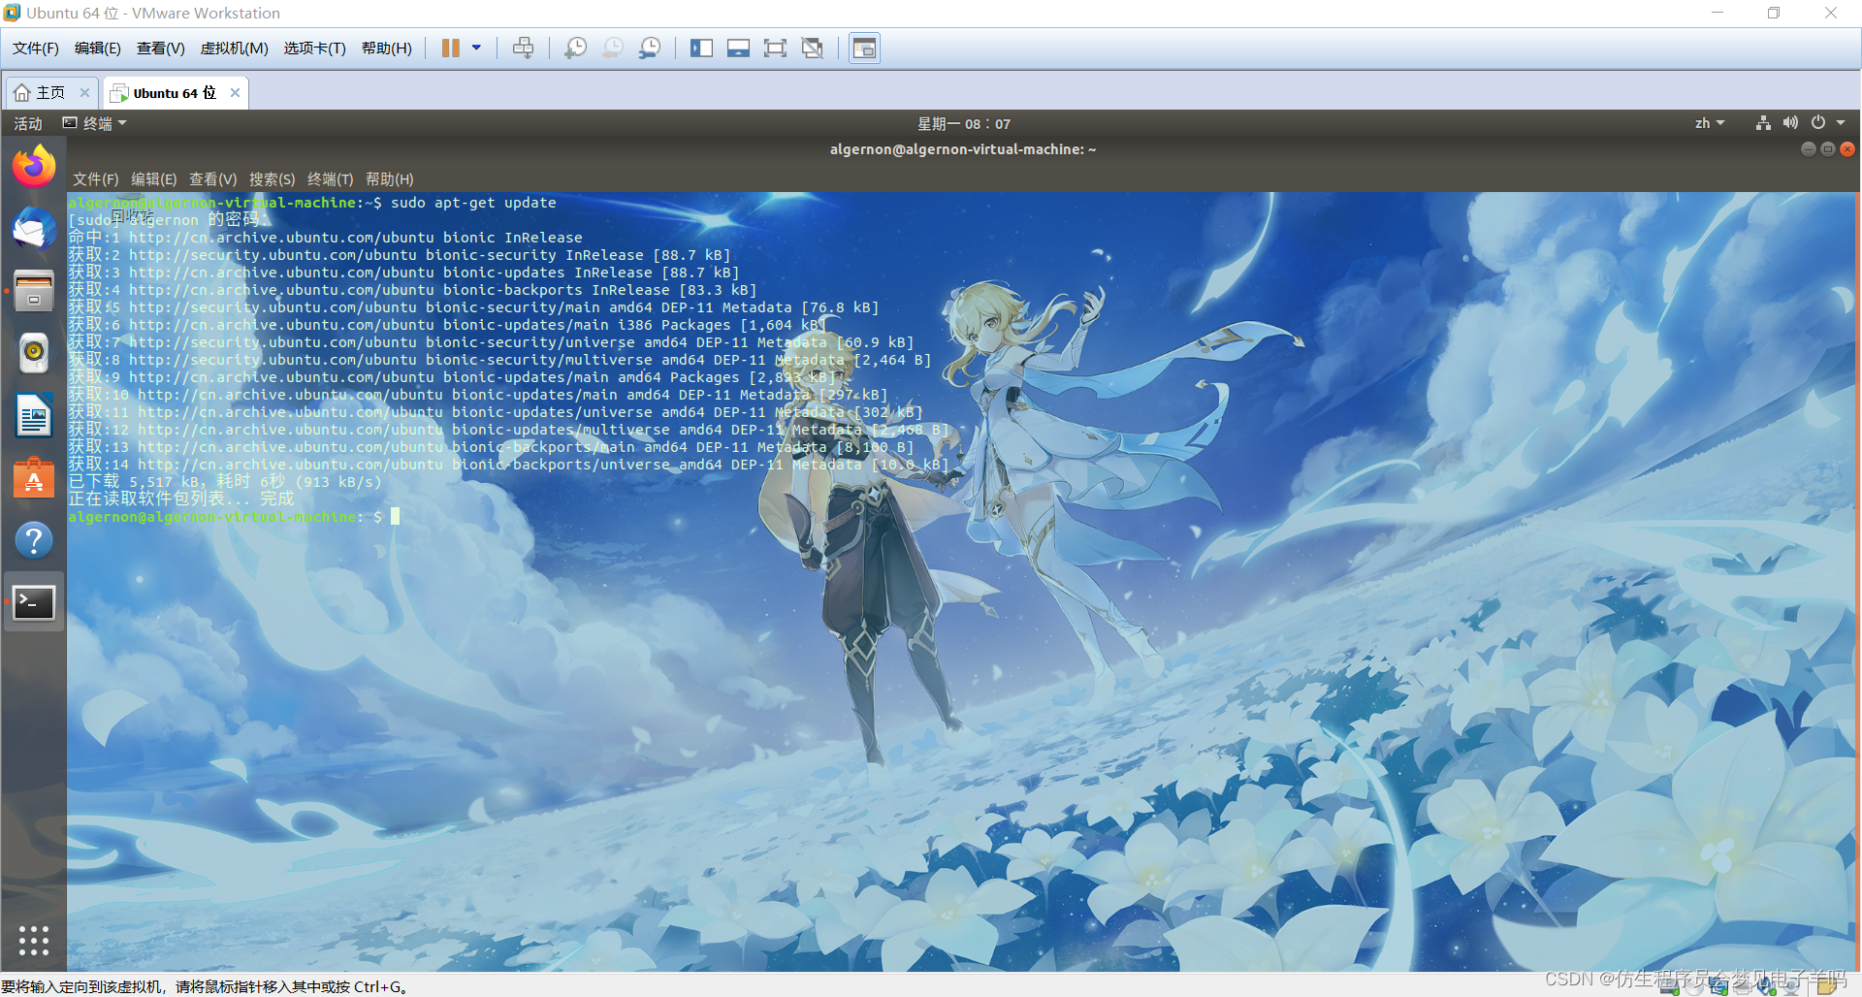Close the terminal window
Screen dimensions: 1862x997
[1847, 149]
